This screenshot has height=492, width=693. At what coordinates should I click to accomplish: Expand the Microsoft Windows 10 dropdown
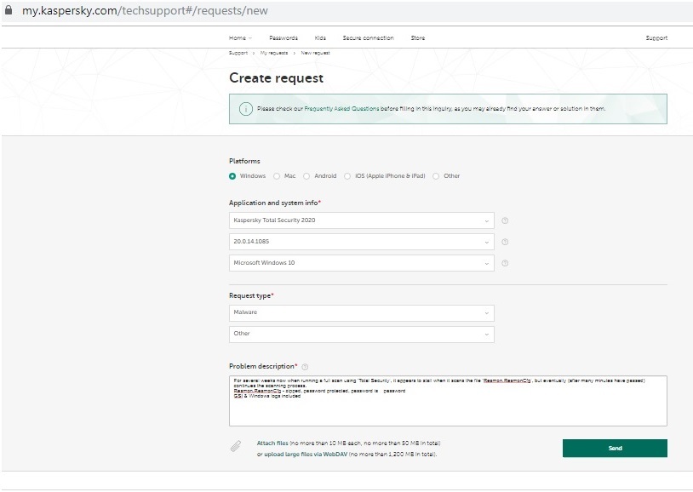click(x=361, y=263)
